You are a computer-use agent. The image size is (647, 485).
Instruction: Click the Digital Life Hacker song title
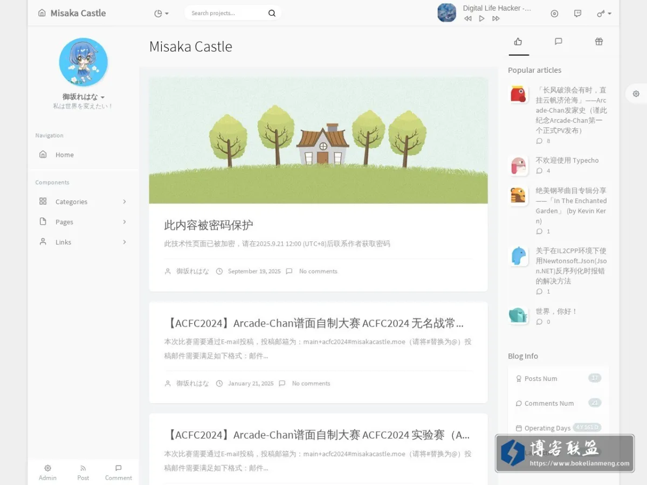[x=497, y=8]
